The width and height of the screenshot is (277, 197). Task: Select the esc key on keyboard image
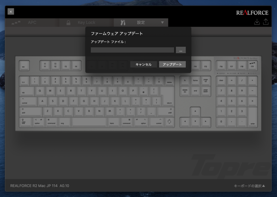pos(24,65)
